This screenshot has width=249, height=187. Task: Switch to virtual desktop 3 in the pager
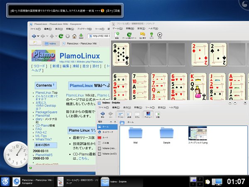(x=193, y=184)
